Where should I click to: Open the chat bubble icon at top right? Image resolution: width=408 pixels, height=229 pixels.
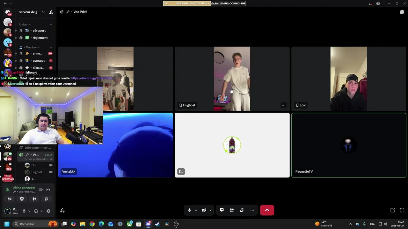point(402,12)
